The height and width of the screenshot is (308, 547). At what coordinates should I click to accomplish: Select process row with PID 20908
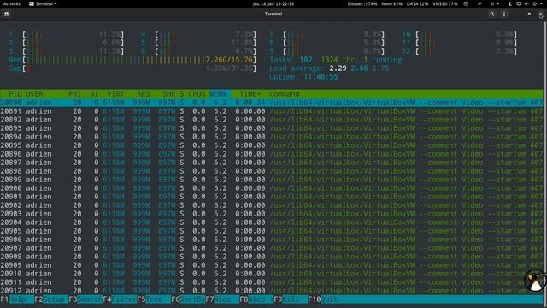(x=272, y=257)
